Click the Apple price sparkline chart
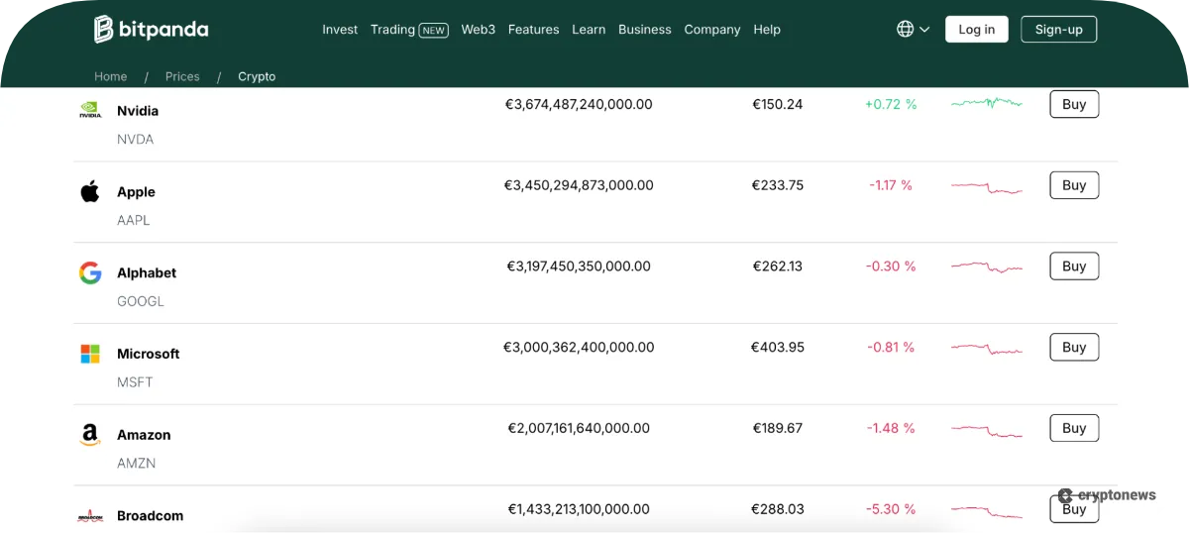The height and width of the screenshot is (533, 1189). (986, 186)
